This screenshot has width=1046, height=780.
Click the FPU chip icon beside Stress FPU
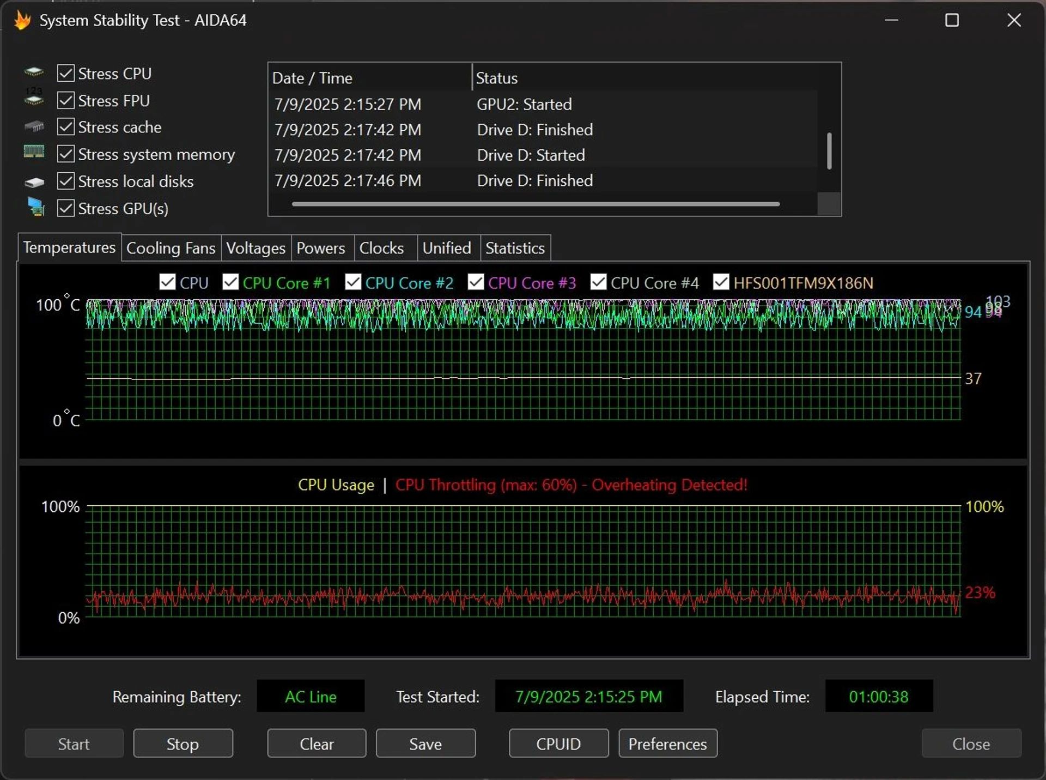(x=34, y=97)
